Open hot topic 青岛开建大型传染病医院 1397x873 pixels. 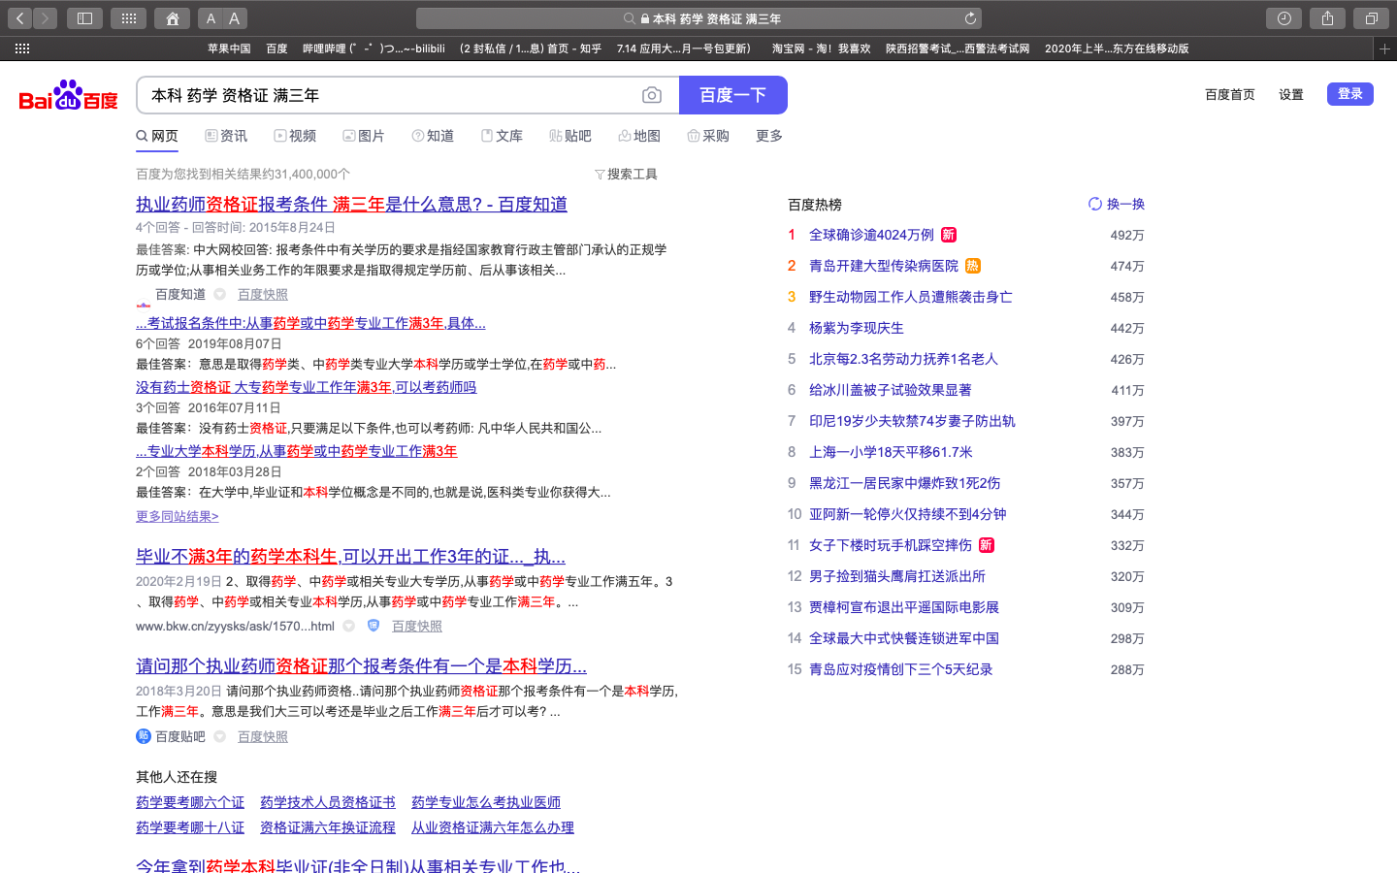pyautogui.click(x=884, y=266)
